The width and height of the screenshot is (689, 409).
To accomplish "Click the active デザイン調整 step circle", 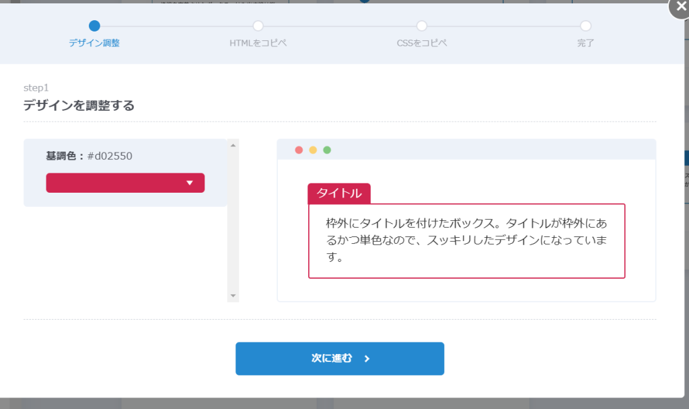I will click(x=94, y=26).
